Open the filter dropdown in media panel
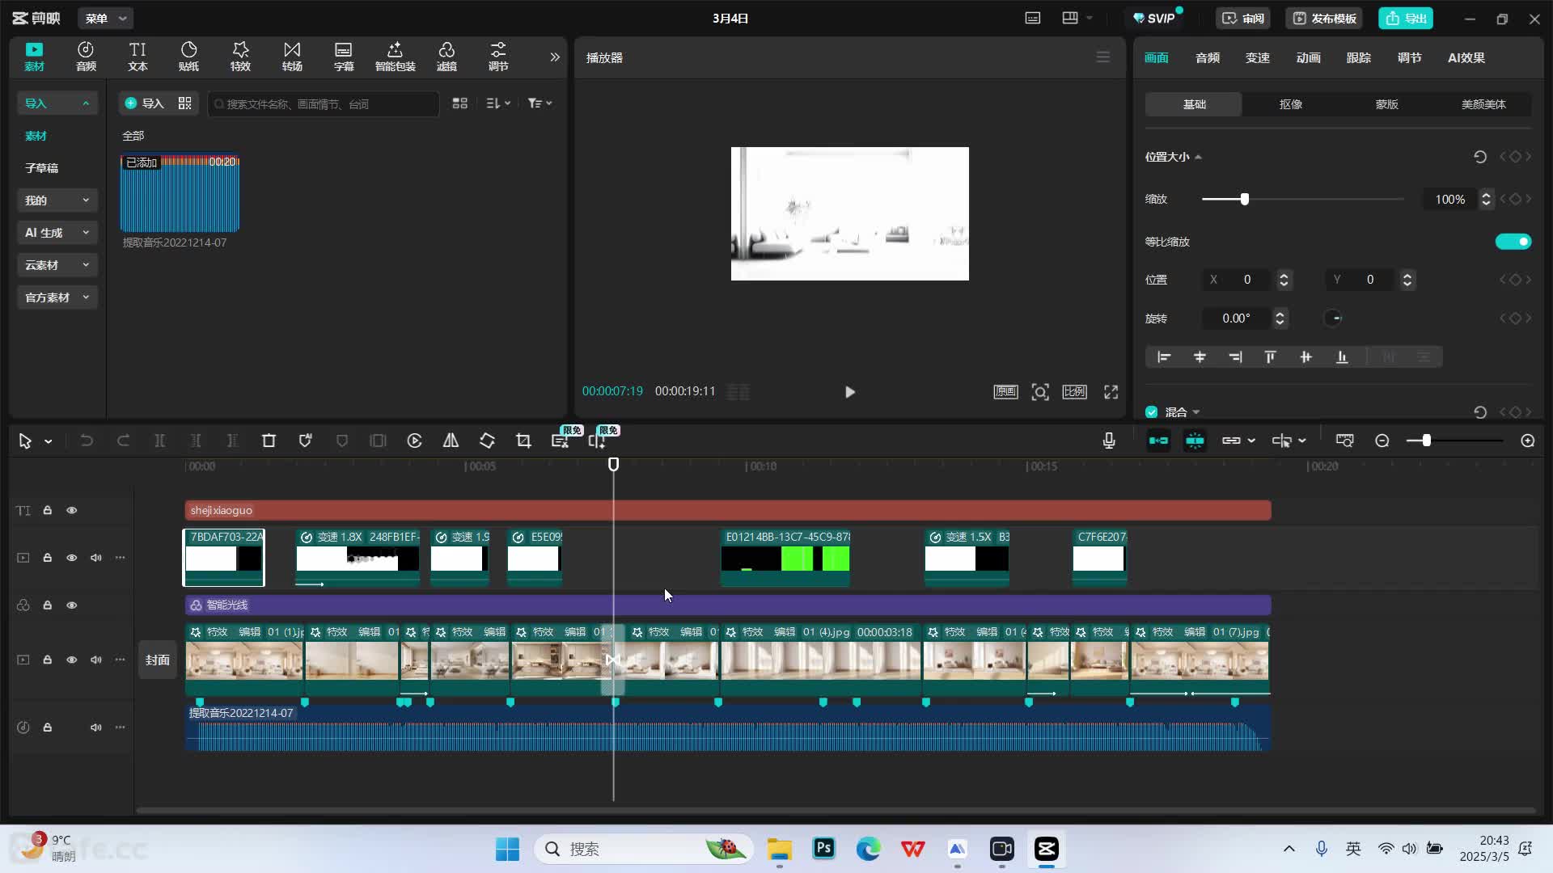Image resolution: width=1553 pixels, height=873 pixels. pos(540,103)
